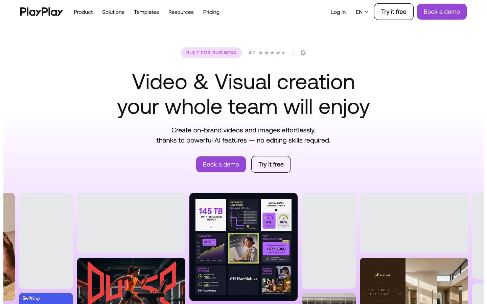Open the Avenest interior thumbnail

click(x=414, y=281)
